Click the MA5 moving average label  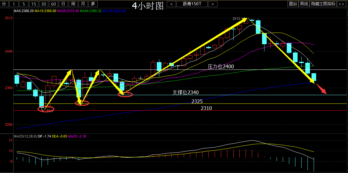pos(24,11)
